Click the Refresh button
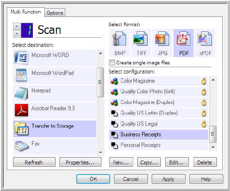230x191 pixels. (34, 162)
